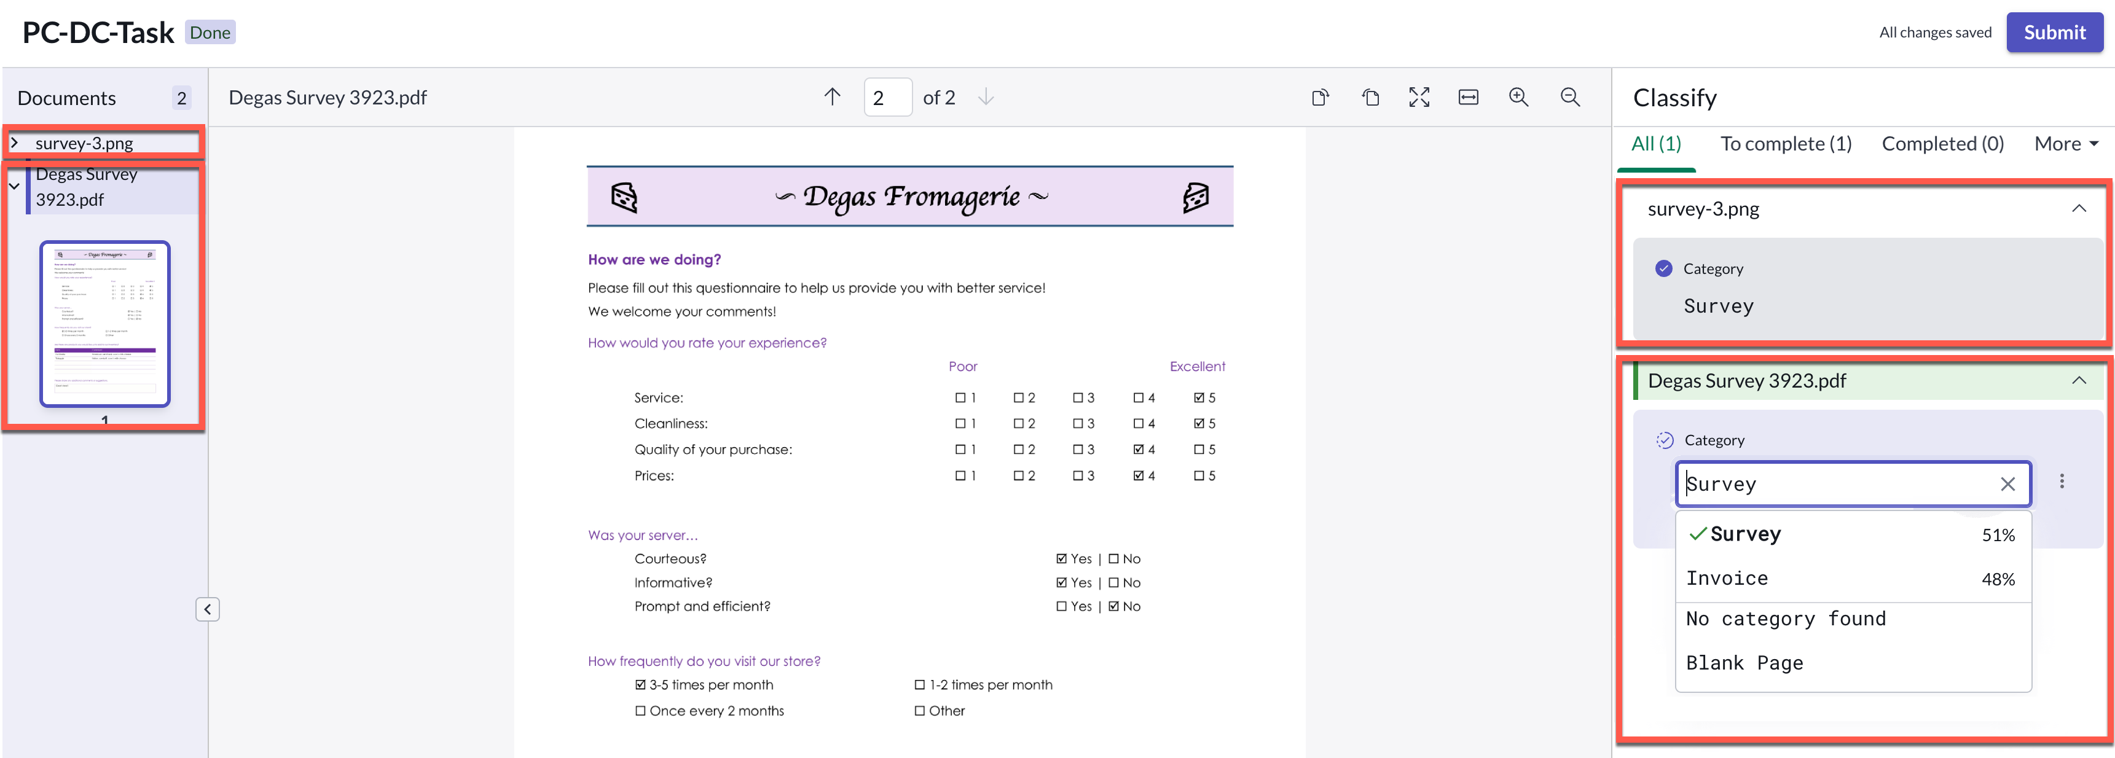2115x758 pixels.
Task: Click the documents count badge 2
Action: (181, 98)
